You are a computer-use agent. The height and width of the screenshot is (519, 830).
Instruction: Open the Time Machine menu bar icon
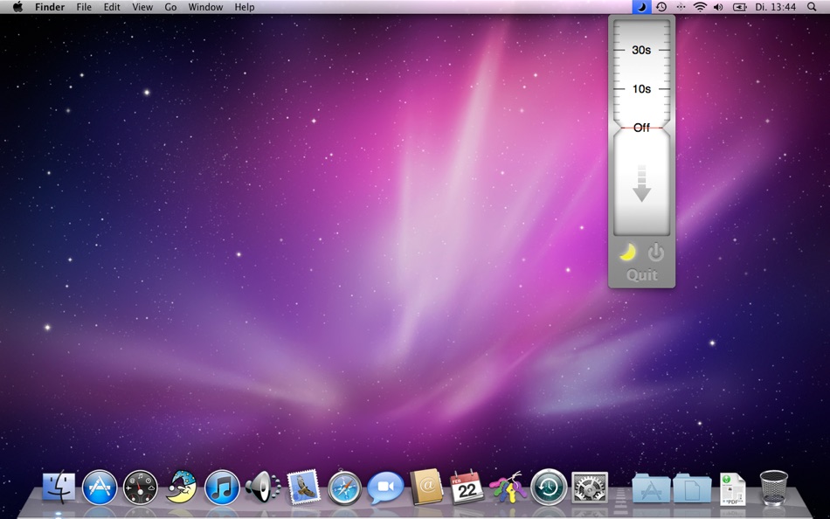point(661,7)
